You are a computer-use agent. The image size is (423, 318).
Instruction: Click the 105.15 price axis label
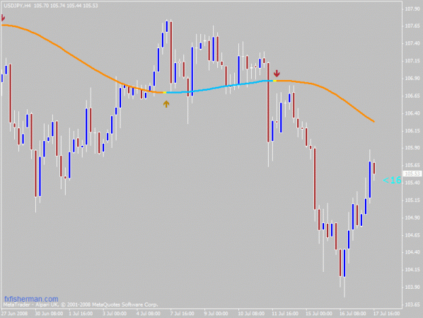click(x=412, y=200)
